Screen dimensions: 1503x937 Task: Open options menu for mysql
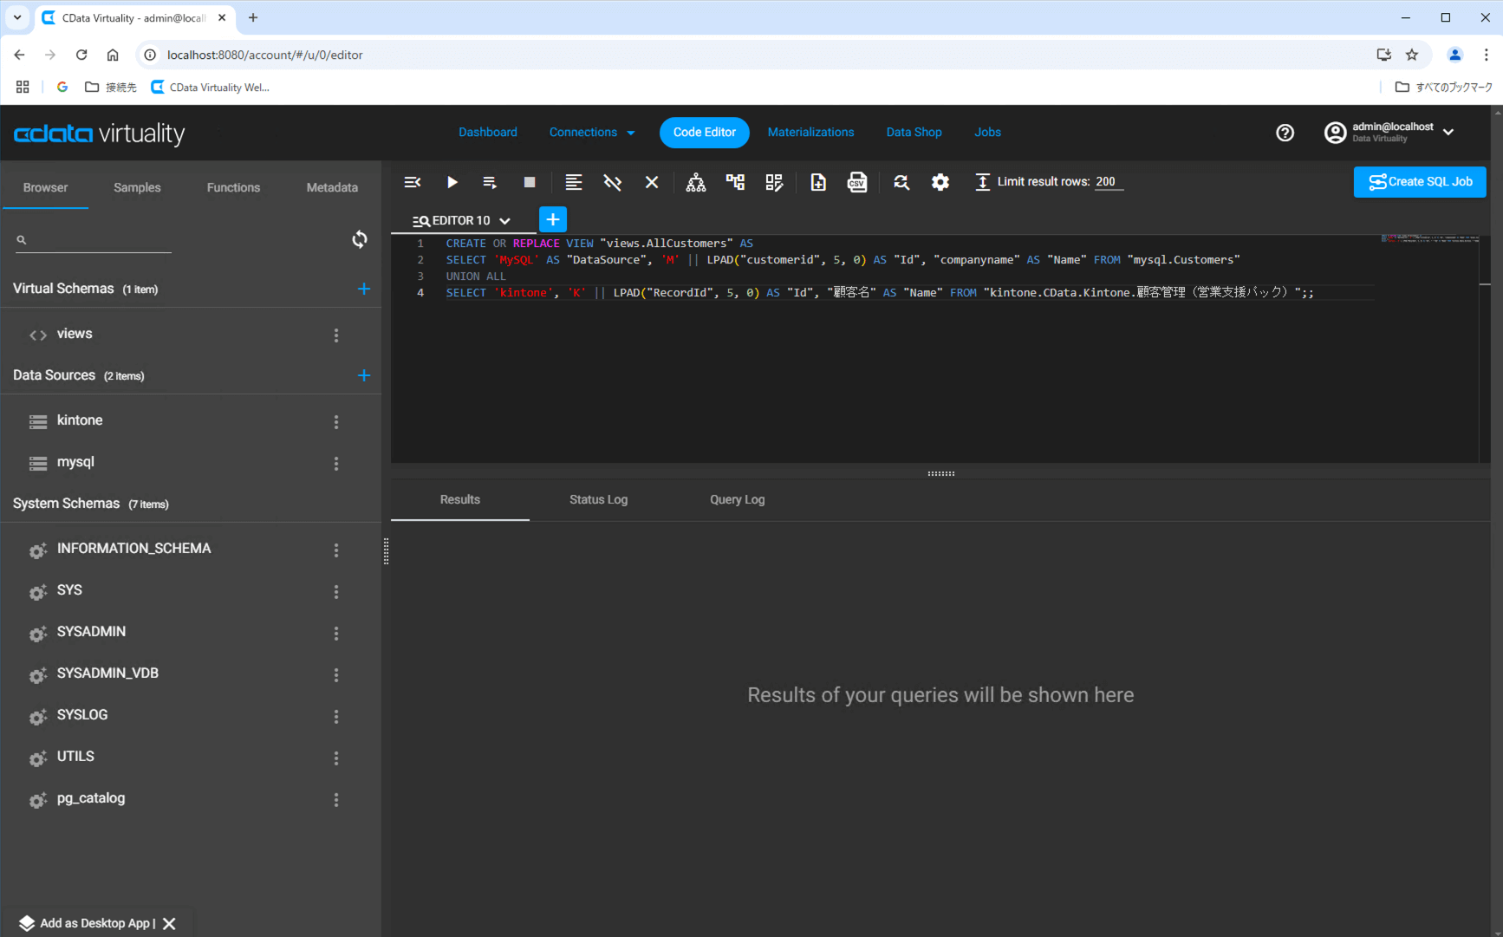[x=336, y=463]
